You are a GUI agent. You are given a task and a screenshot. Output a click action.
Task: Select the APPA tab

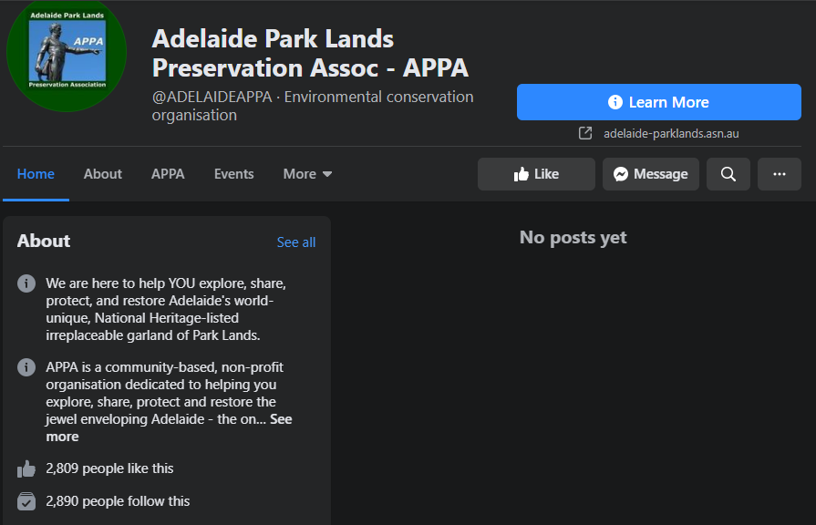click(x=168, y=173)
